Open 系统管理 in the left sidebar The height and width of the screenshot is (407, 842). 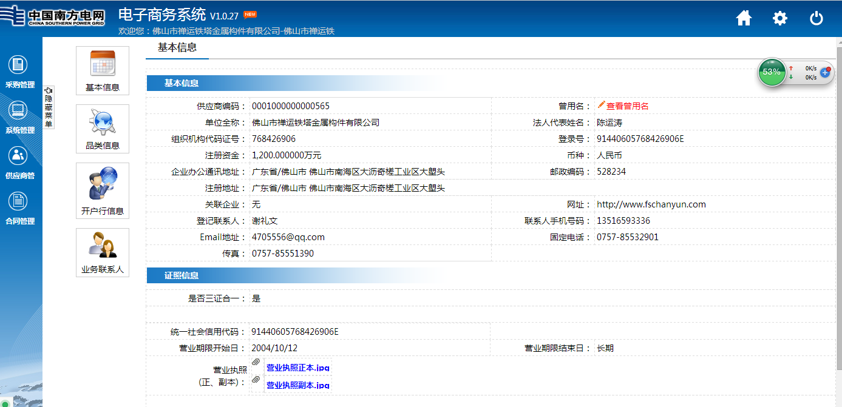[x=18, y=117]
